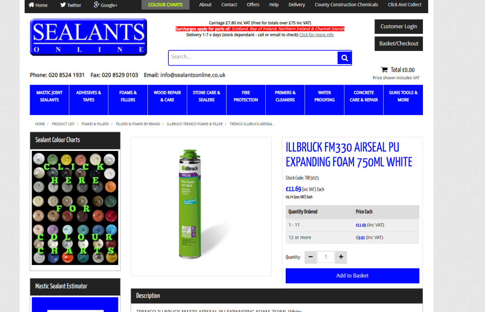Decrease quantity with minus button
Image resolution: width=485 pixels, height=312 pixels.
pos(310,257)
